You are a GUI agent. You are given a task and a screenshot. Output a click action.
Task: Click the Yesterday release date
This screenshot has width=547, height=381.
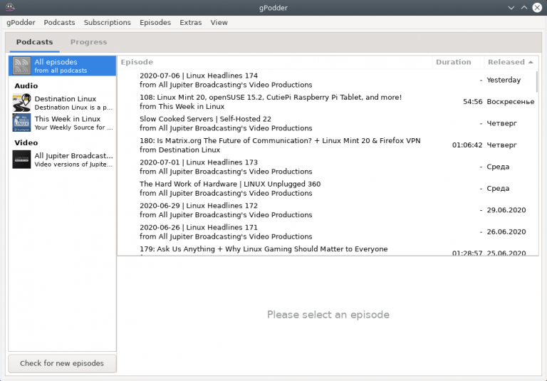pos(504,80)
